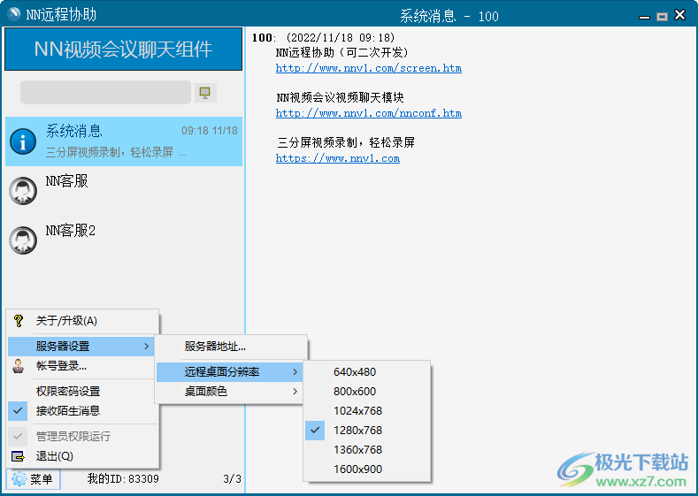The image size is (698, 496).
Task: Click the remote screen monitor icon
Action: pyautogui.click(x=205, y=93)
